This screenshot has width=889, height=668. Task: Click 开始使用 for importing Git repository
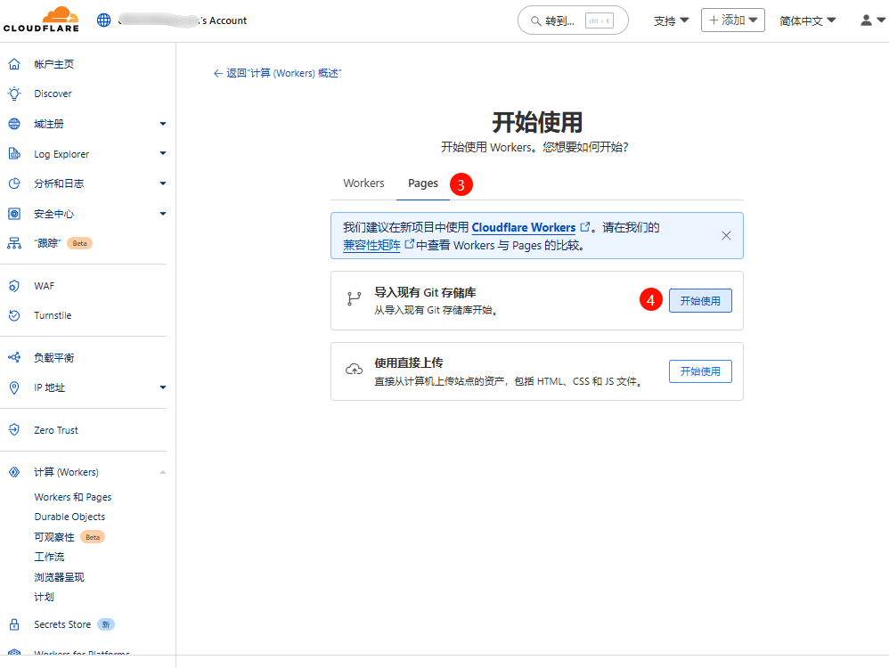point(700,301)
